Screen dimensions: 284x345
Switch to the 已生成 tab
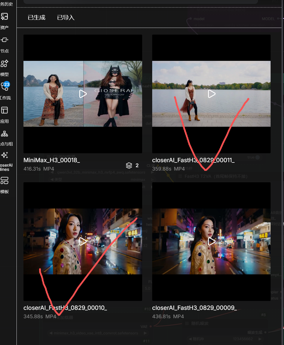tap(37, 18)
